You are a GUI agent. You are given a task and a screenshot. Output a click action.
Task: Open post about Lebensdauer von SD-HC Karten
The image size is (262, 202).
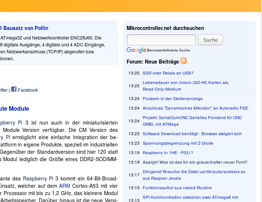[185, 86]
